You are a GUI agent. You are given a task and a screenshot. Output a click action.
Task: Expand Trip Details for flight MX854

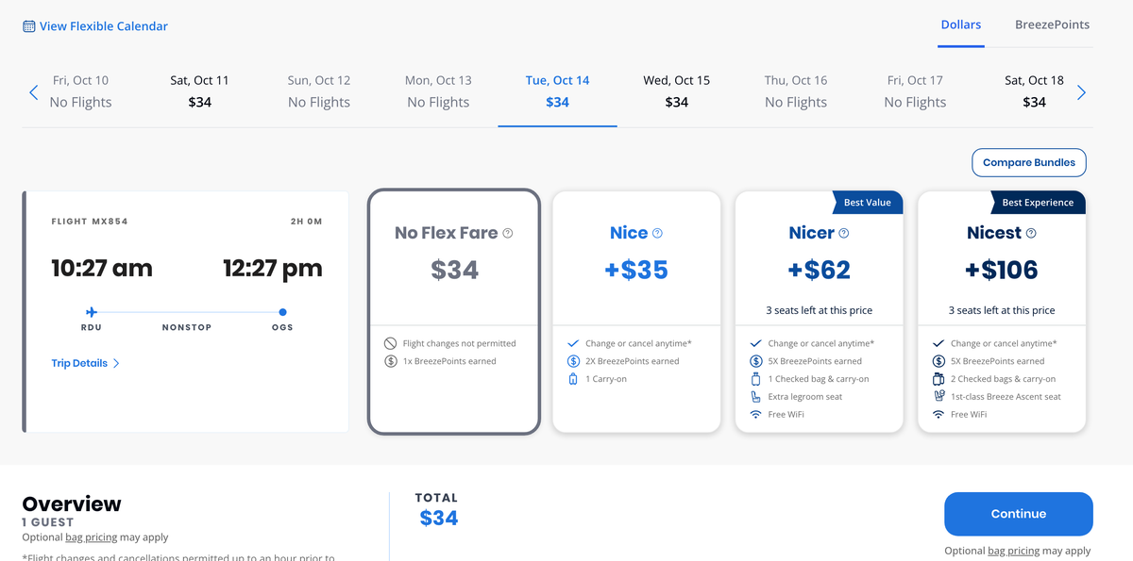tap(85, 363)
